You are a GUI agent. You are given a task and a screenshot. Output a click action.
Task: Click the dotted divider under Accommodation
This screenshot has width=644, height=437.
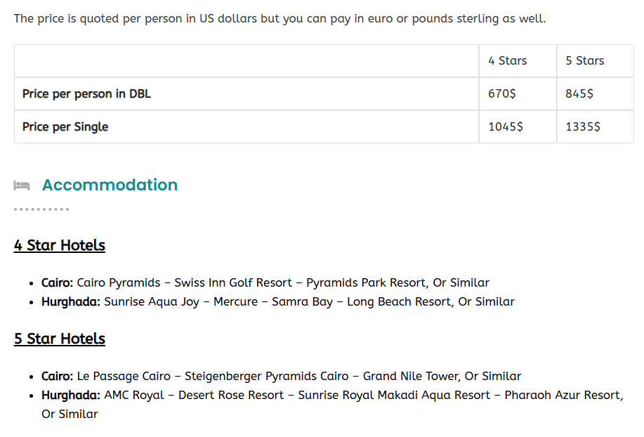(x=41, y=209)
